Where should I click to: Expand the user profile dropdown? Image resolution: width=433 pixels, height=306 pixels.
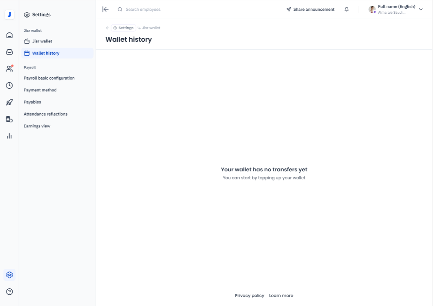pyautogui.click(x=420, y=10)
